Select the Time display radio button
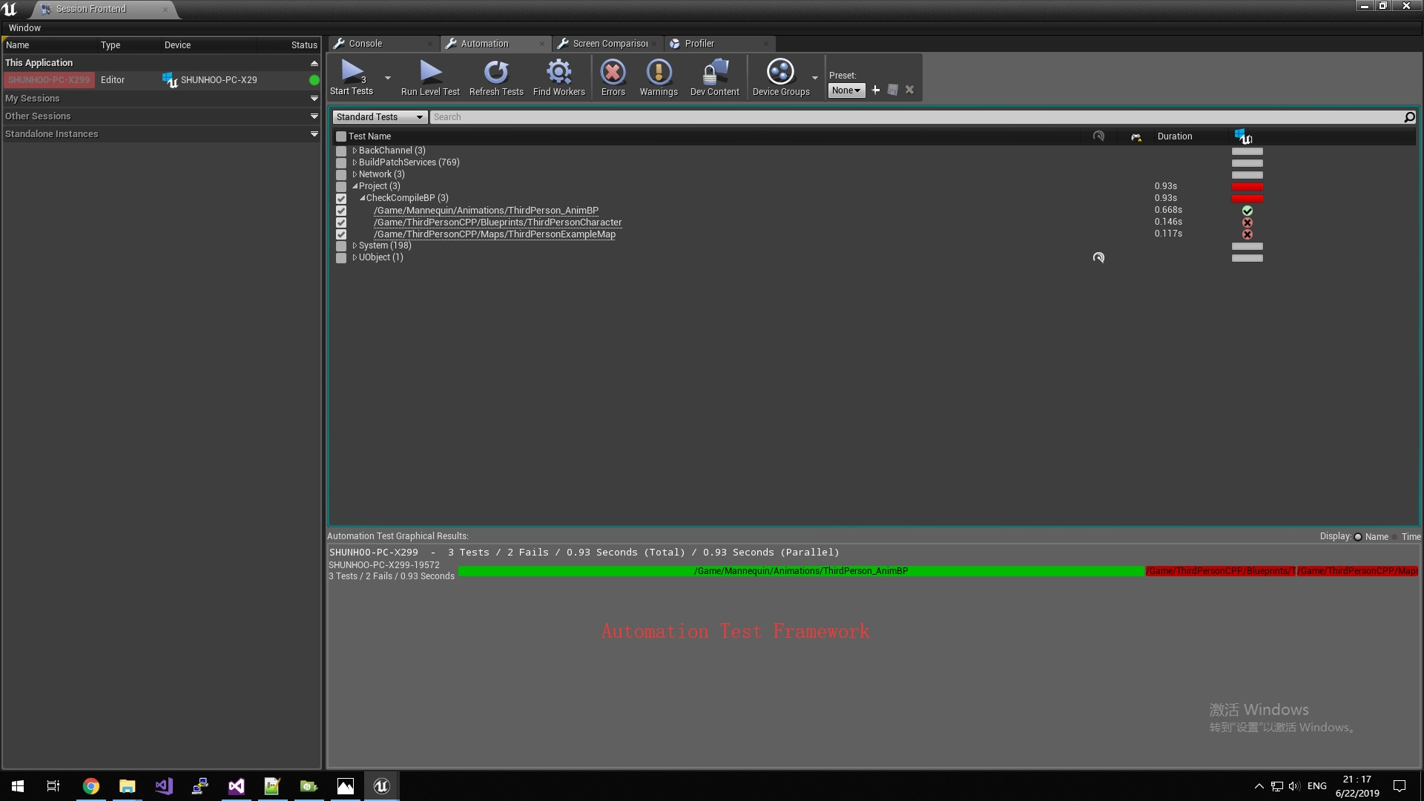This screenshot has width=1424, height=801. pos(1394,537)
